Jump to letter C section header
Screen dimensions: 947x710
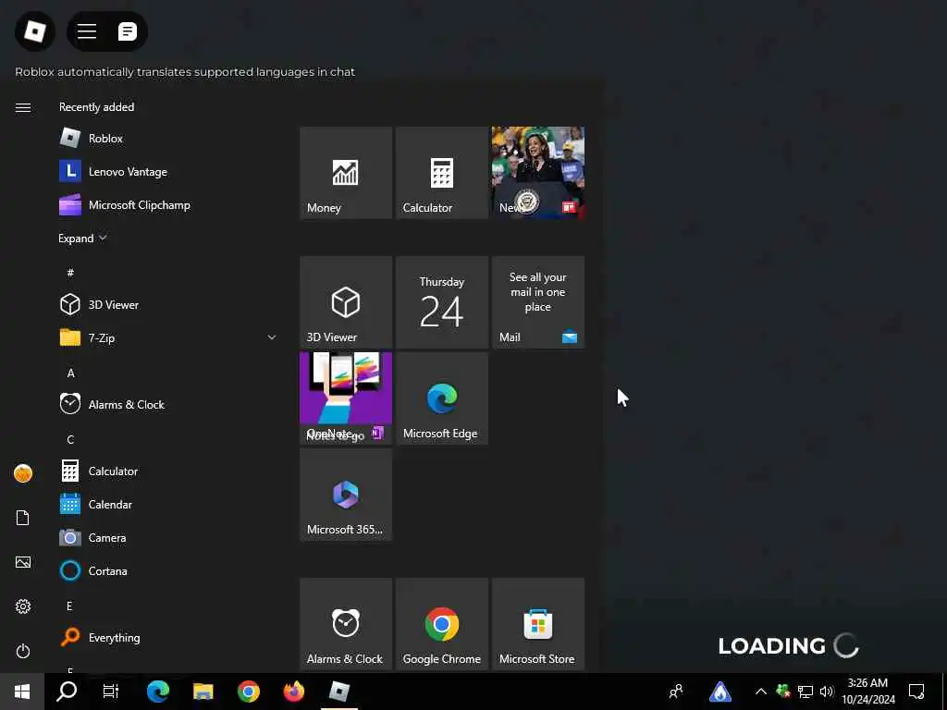click(x=70, y=439)
